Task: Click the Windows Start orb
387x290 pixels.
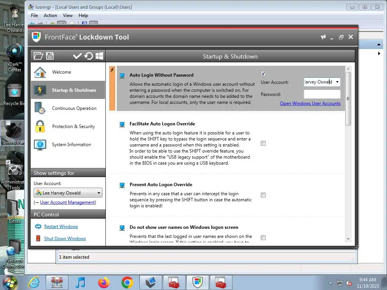Action: tap(10, 283)
